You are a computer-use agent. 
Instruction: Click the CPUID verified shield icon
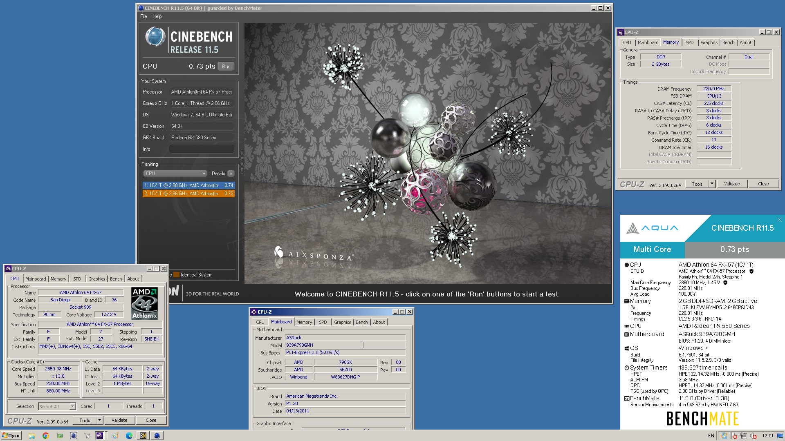[x=751, y=271]
